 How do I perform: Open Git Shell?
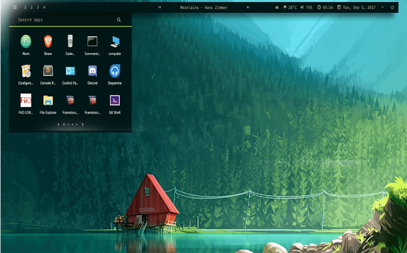coord(115,100)
